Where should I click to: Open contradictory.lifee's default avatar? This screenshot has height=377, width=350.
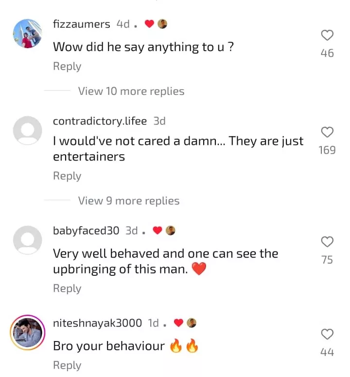(27, 130)
